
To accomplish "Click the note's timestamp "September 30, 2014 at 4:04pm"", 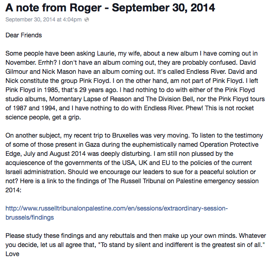I will click(44, 20).
